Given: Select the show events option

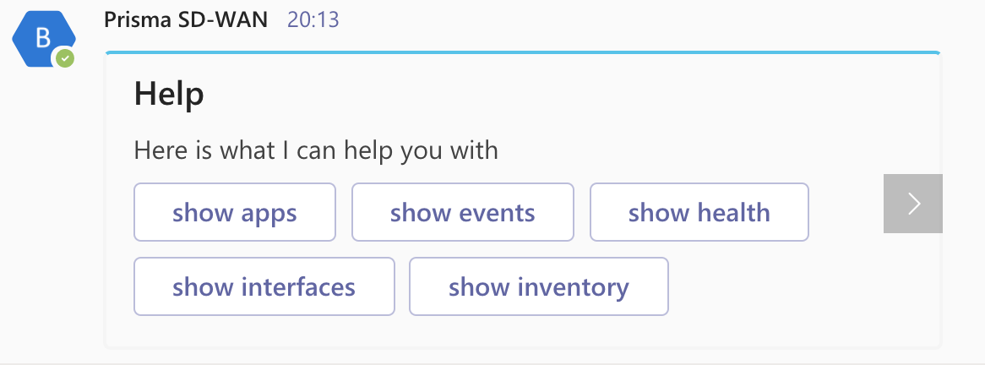Looking at the screenshot, I should tap(462, 212).
